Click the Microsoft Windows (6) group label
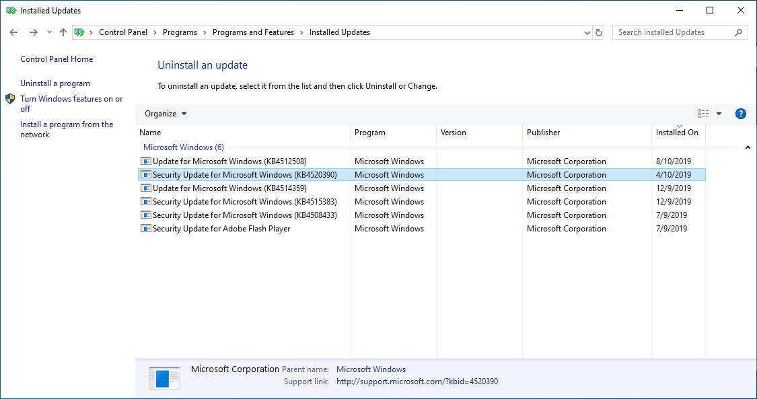This screenshot has height=399, width=757. click(184, 147)
